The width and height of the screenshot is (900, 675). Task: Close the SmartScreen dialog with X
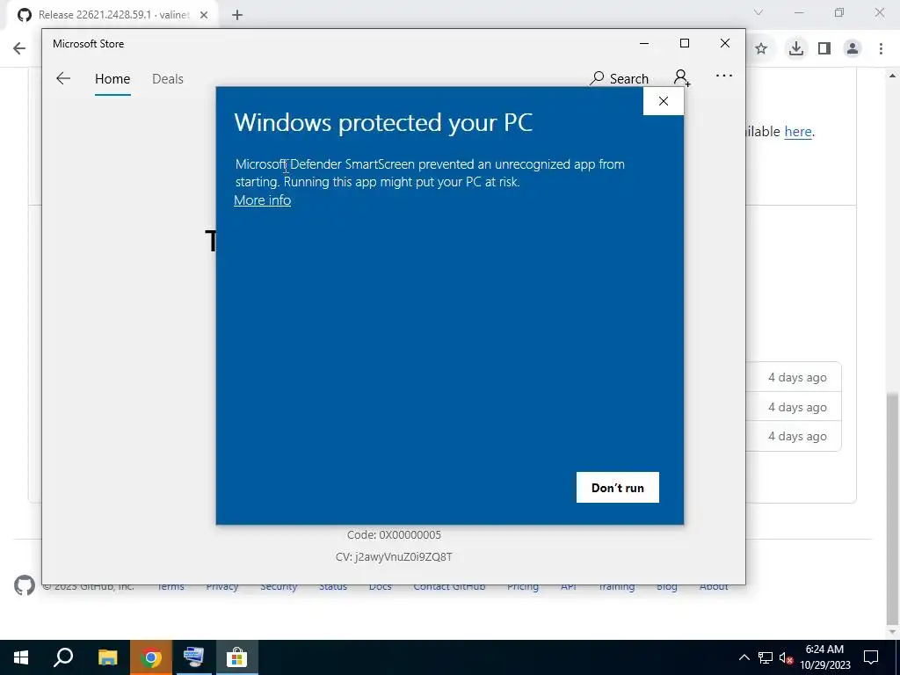[663, 102]
